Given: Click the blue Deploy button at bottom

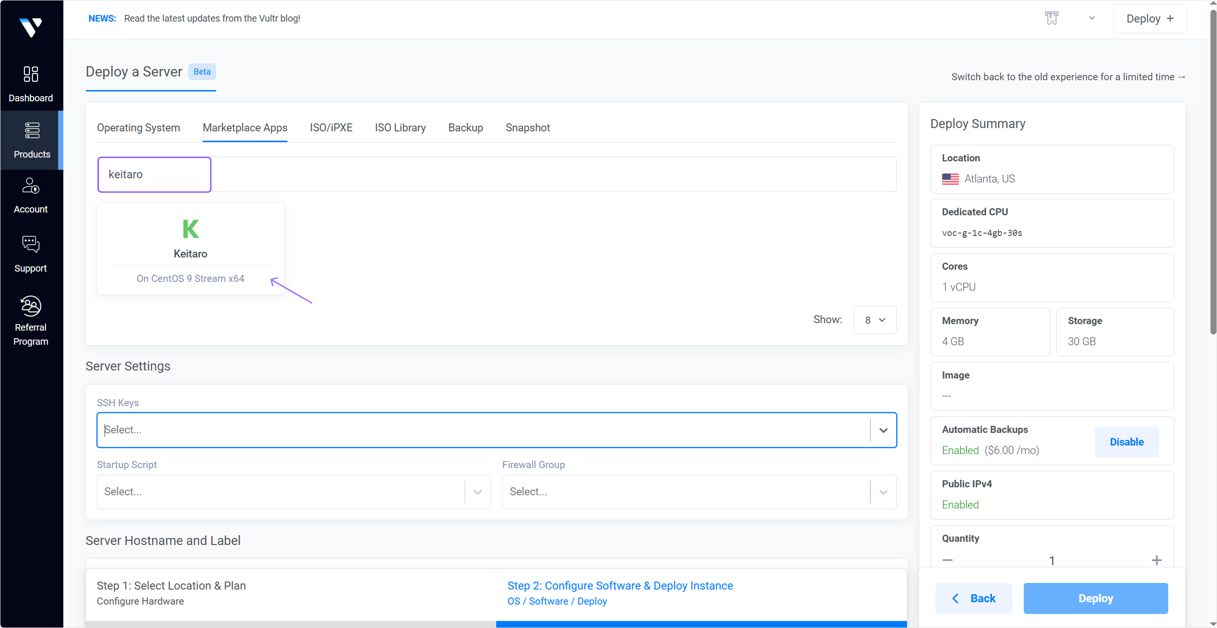Looking at the screenshot, I should point(1095,598).
